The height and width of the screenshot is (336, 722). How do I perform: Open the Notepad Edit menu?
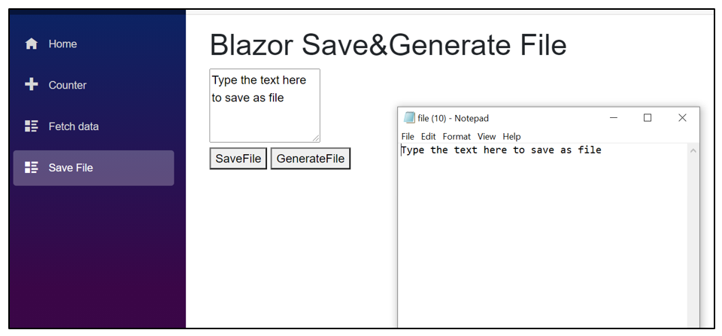pos(428,137)
